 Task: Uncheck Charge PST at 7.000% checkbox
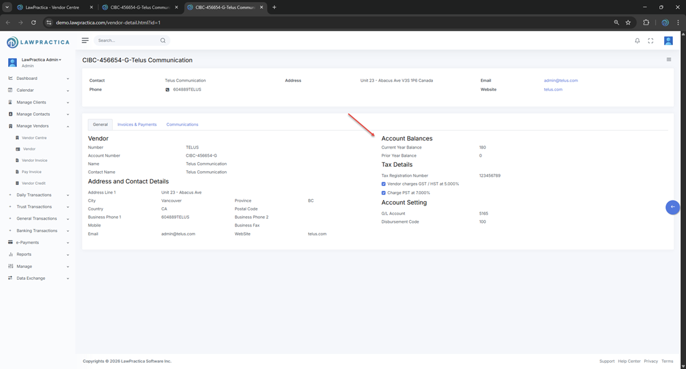pos(384,193)
